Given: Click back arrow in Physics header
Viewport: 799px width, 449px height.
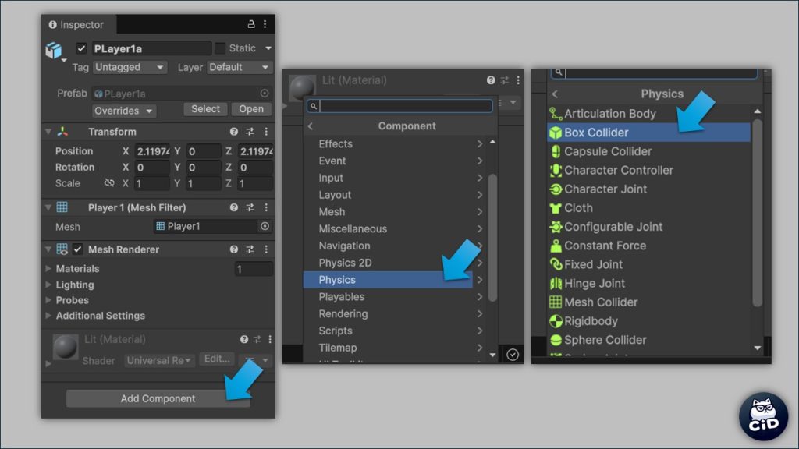Looking at the screenshot, I should [555, 94].
